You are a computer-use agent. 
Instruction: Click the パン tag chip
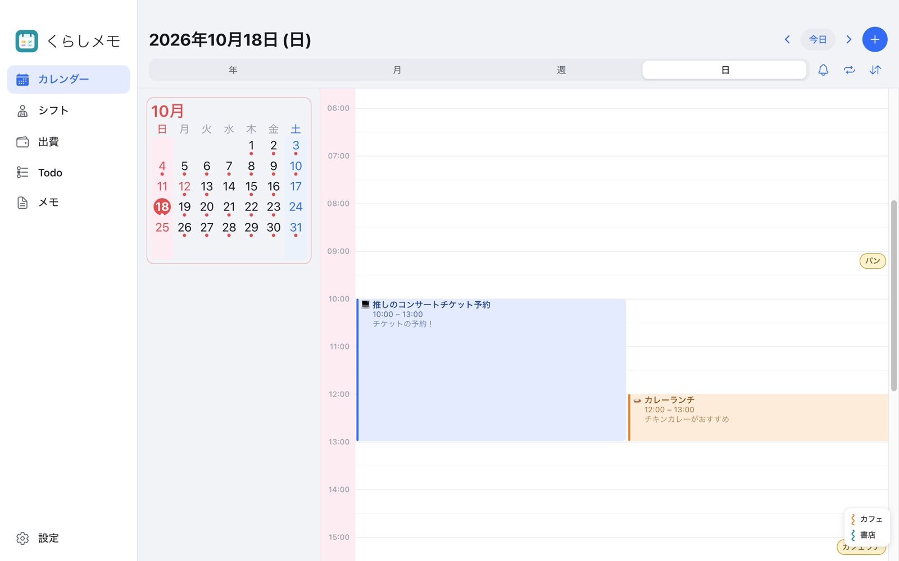pyautogui.click(x=873, y=261)
